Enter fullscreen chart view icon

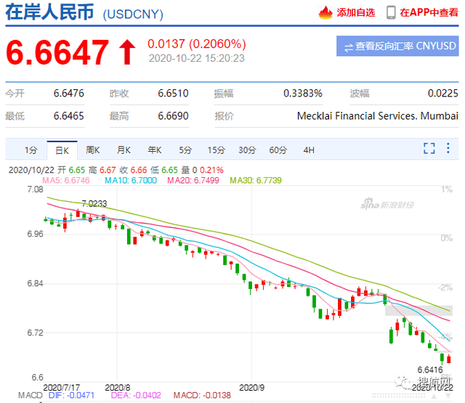click(x=429, y=149)
